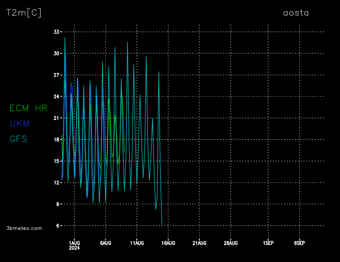Click the 1AUG 2024 date label

click(x=74, y=245)
